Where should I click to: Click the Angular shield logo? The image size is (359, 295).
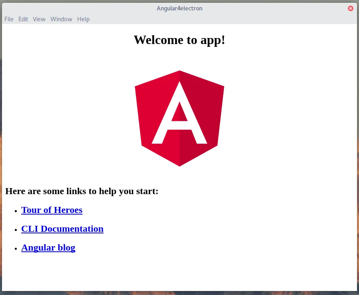pos(179,118)
